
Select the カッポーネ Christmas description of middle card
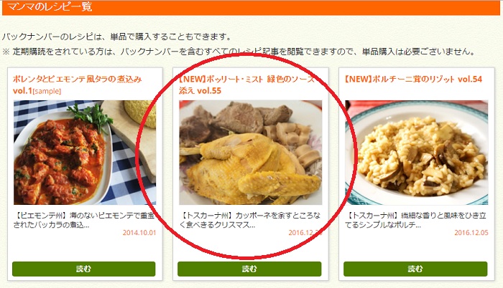coord(249,220)
